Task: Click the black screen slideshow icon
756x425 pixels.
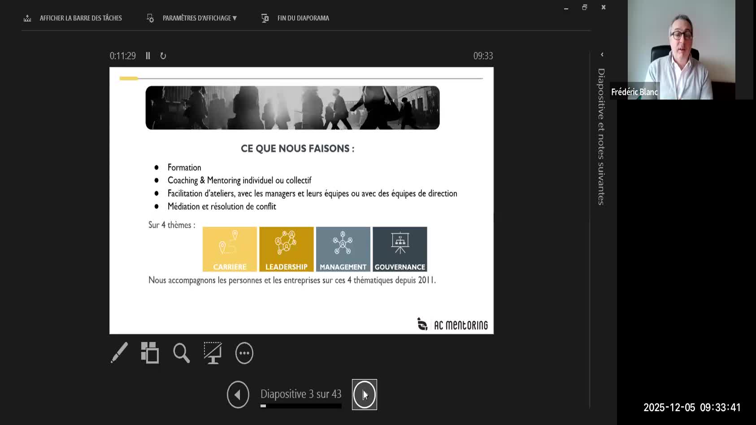Action: coord(213,353)
